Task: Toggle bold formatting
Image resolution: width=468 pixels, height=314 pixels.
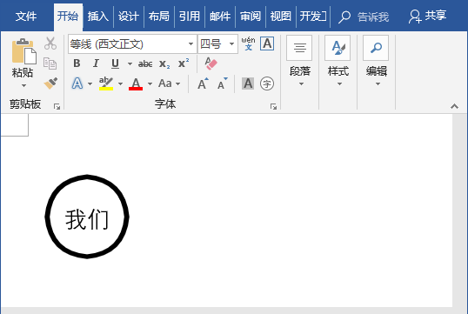Action: 77,63
